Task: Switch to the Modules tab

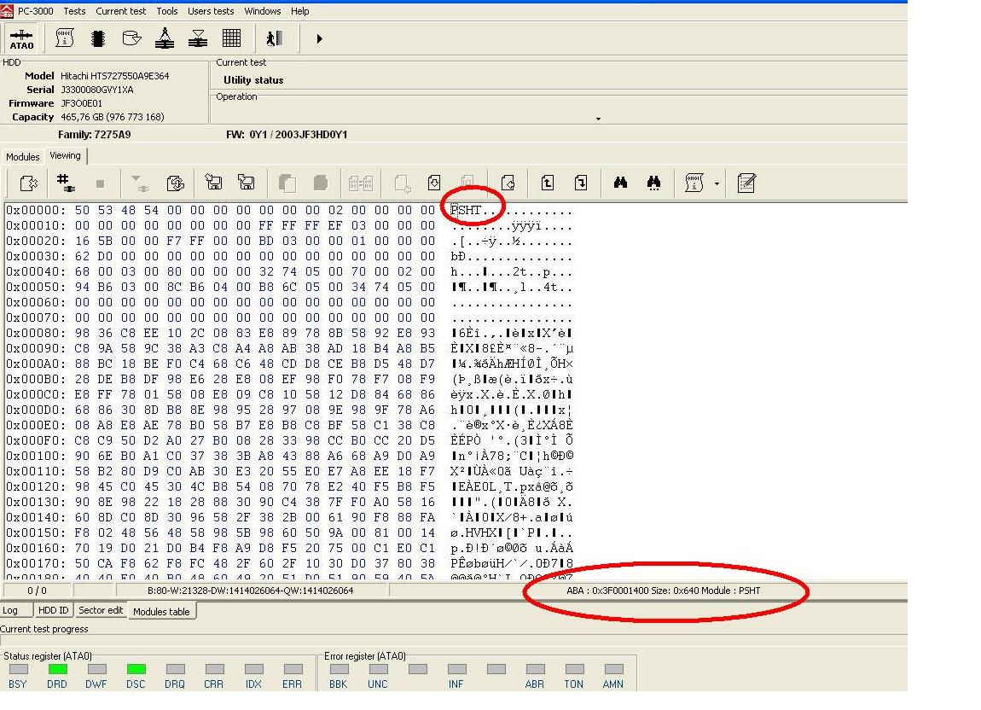Action: click(22, 156)
